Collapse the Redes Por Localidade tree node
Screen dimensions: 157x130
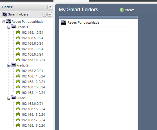click(4, 22)
